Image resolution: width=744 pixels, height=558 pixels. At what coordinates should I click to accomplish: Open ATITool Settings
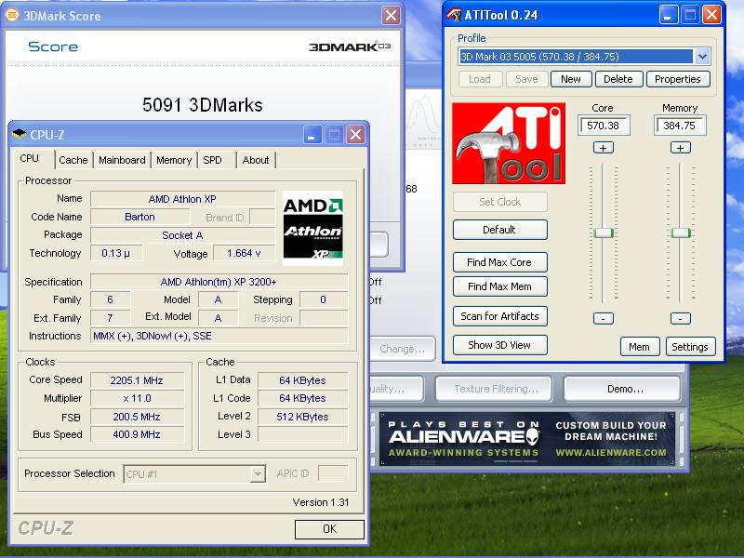point(690,347)
